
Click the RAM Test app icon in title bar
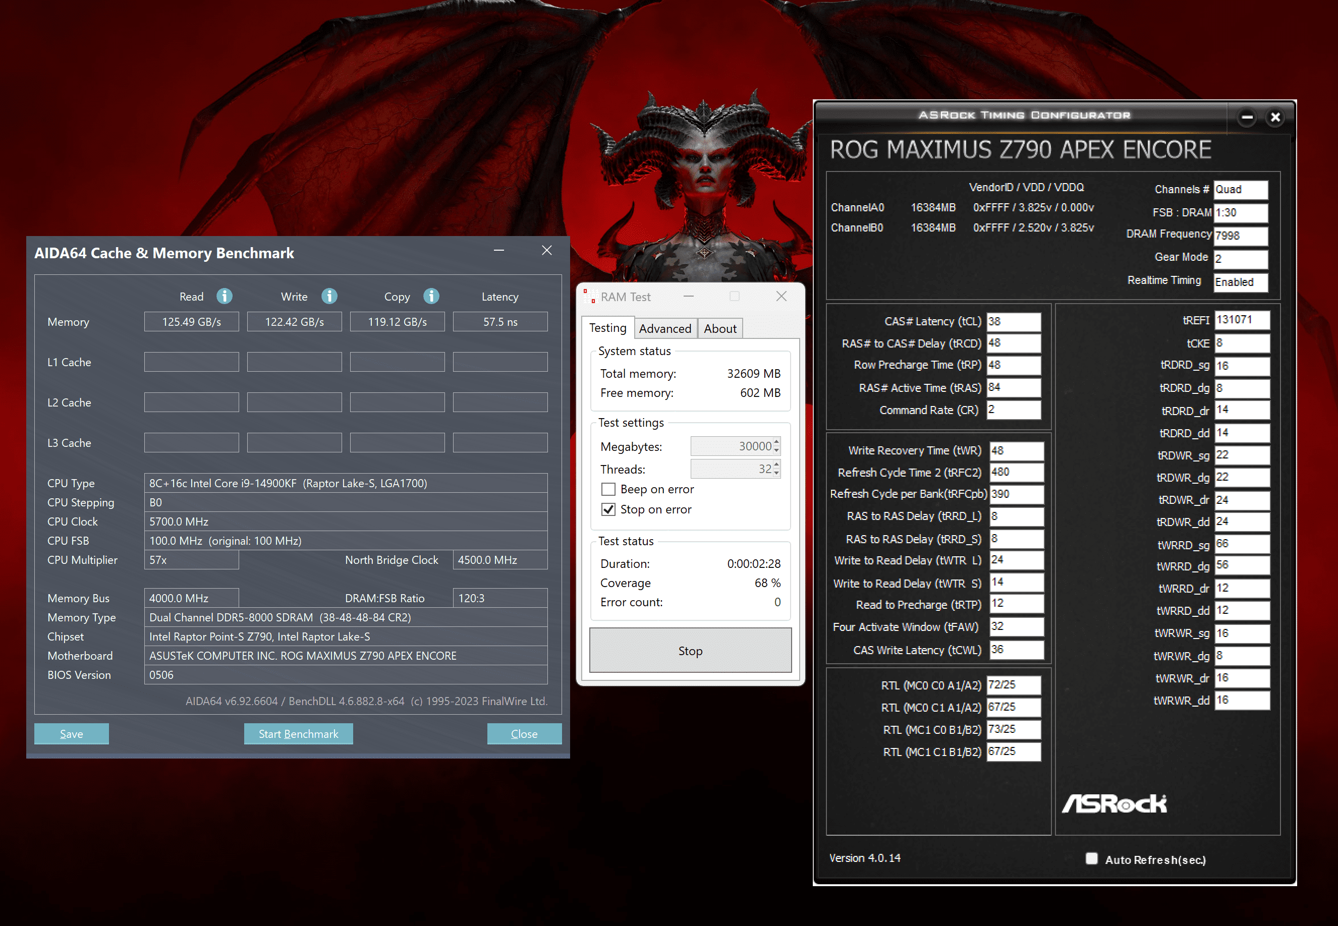(589, 297)
